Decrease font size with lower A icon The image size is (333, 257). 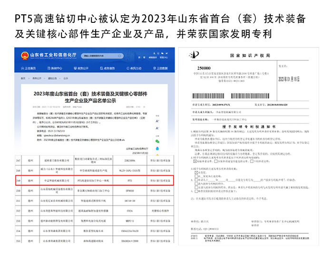(x=157, y=128)
